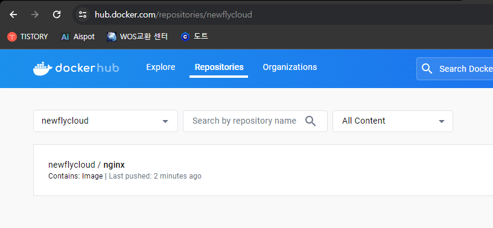Viewport: 493px width, 228px height.
Task: Click the WOS교환 센터 globe favicon
Action: (x=112, y=37)
